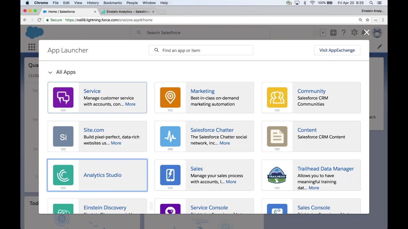Open the global actions plus icon
The image size is (408, 229).
(x=333, y=32)
